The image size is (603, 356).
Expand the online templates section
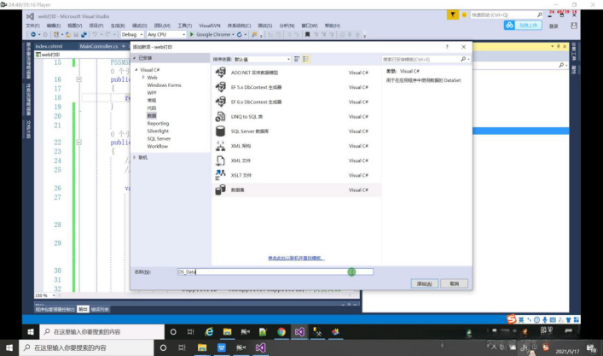tap(134, 157)
